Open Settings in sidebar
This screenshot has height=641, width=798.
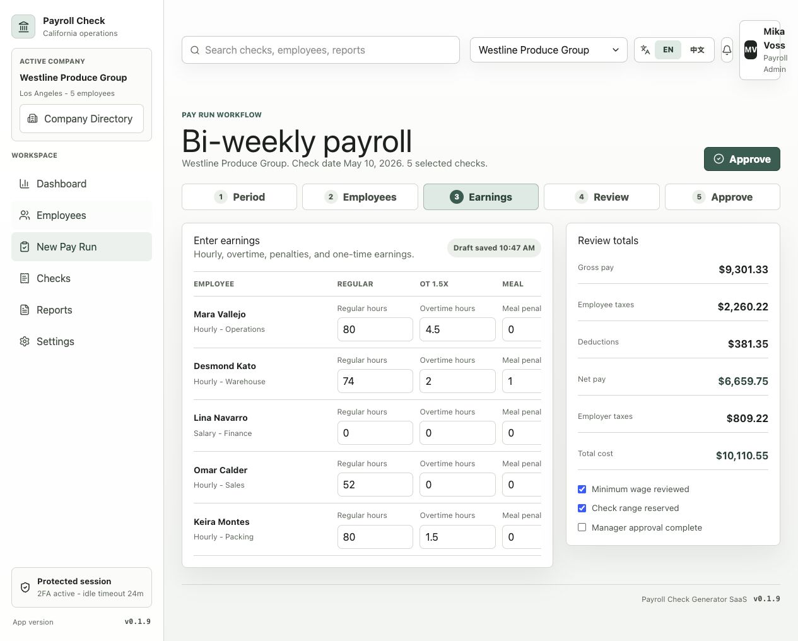pos(81,341)
